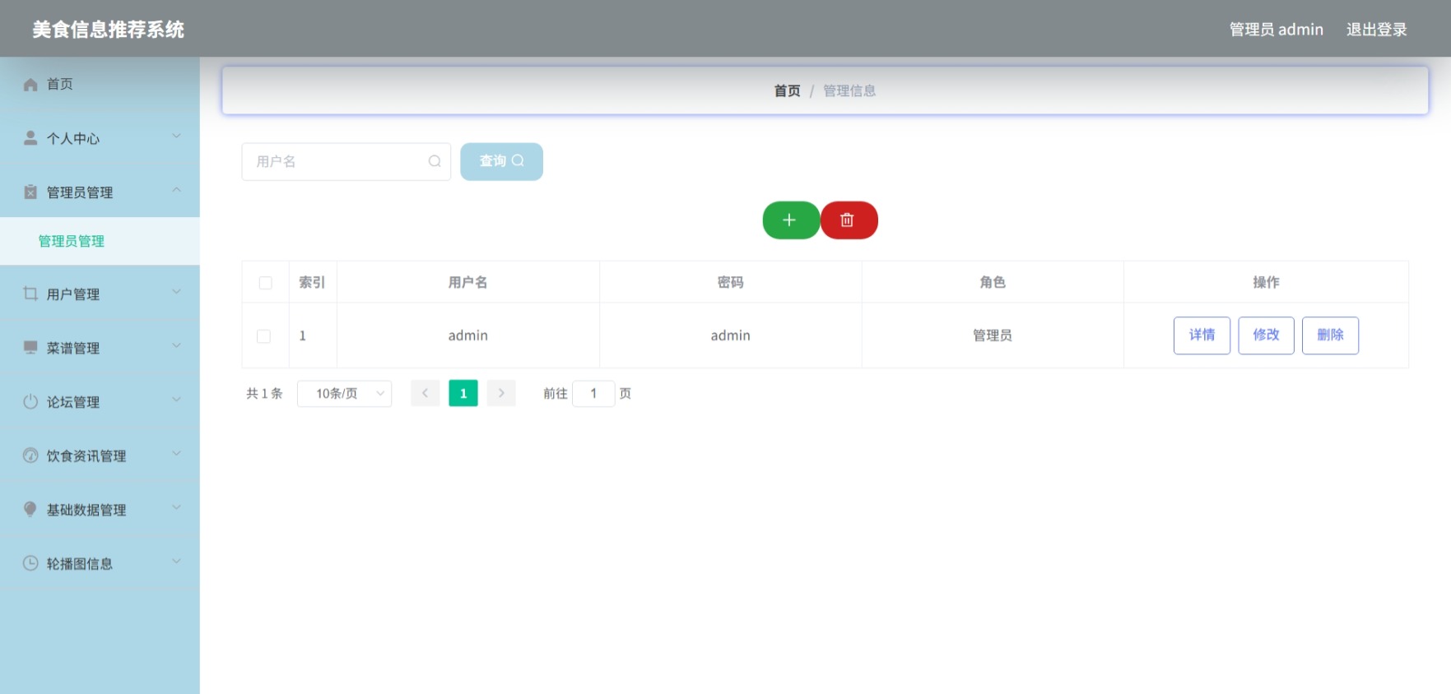Expand 论坛管理 menu chevron
The width and height of the screenshot is (1451, 694).
176,400
